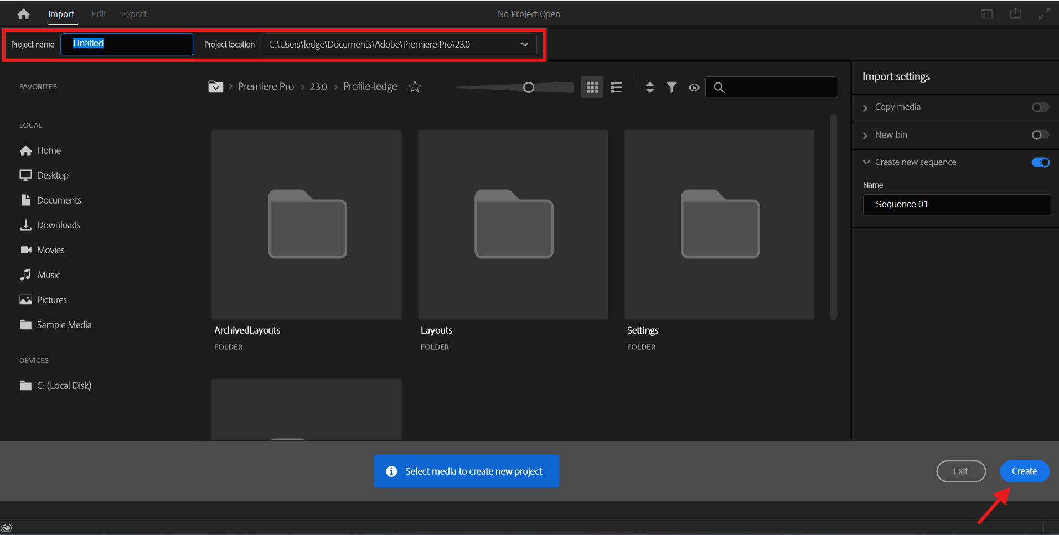Open the filter options for media types

click(x=671, y=87)
